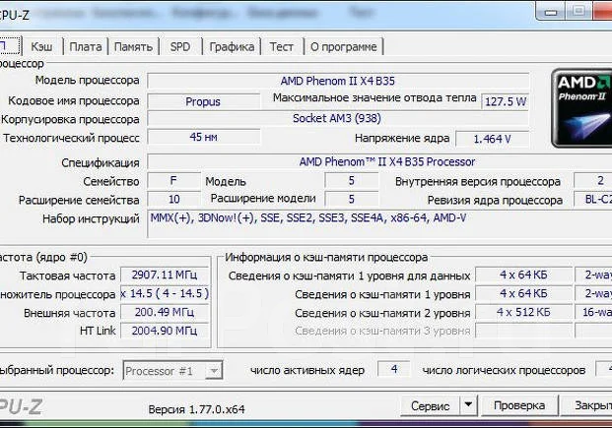Click the число активных ядер value 4
This screenshot has height=428, width=612.
tap(394, 369)
